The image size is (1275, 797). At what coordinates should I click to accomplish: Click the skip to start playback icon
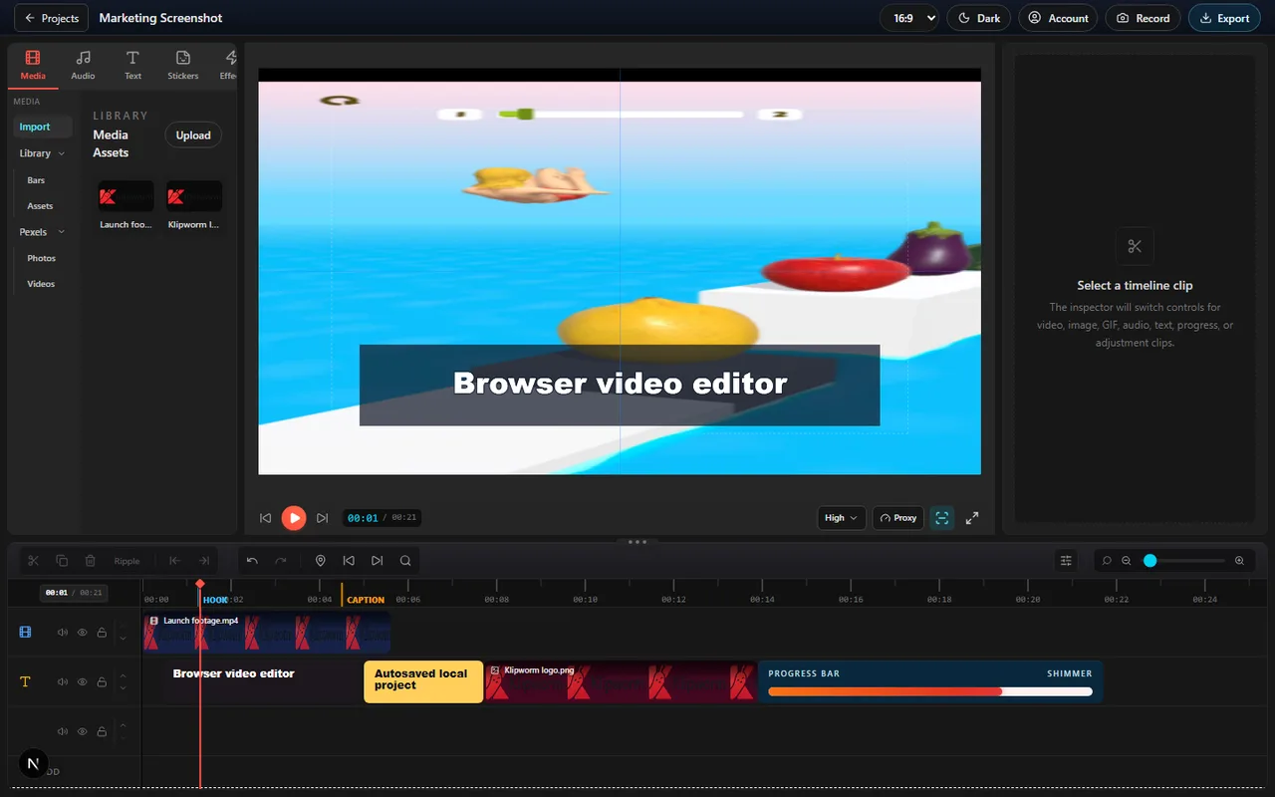pos(266,518)
